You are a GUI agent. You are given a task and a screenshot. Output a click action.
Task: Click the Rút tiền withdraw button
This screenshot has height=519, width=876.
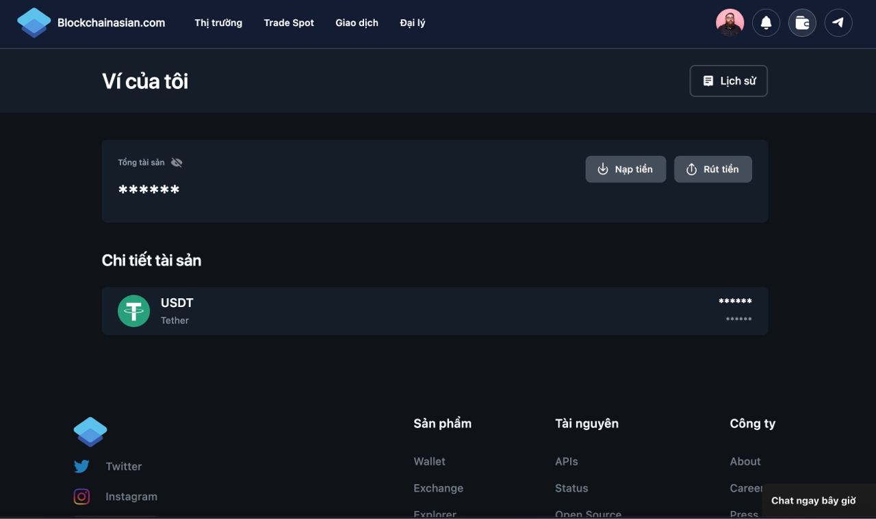[x=713, y=169]
